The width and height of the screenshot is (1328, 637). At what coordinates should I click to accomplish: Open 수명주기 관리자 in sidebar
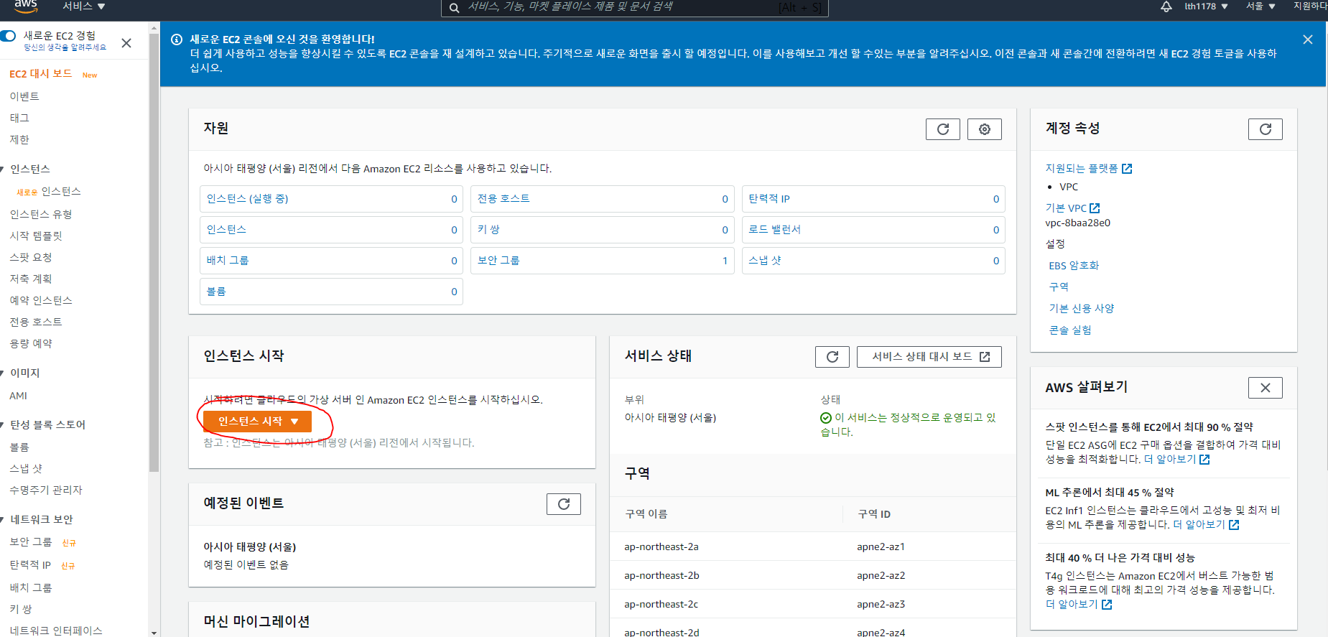(46, 490)
